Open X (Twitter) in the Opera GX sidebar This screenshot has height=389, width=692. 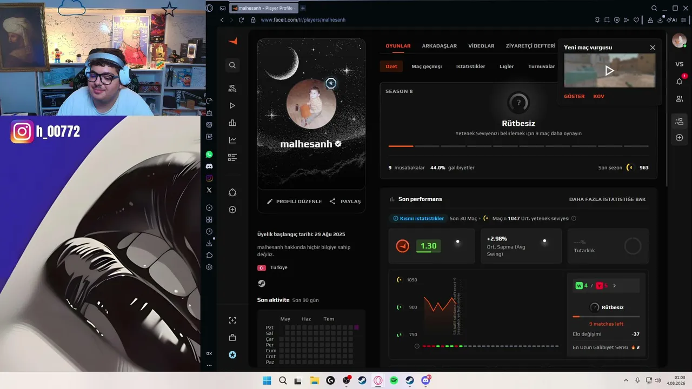click(209, 190)
